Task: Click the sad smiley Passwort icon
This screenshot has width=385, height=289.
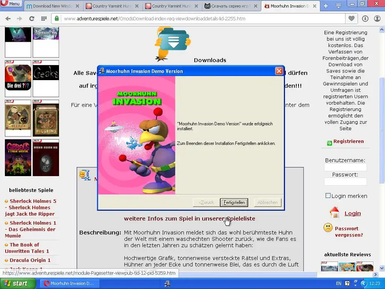Action: pyautogui.click(x=328, y=228)
